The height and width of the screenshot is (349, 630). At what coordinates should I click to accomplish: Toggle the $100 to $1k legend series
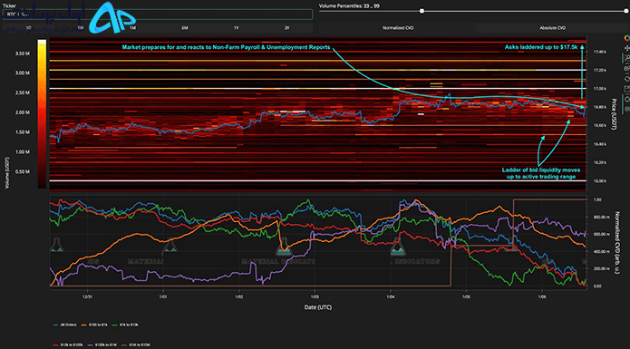(94, 325)
